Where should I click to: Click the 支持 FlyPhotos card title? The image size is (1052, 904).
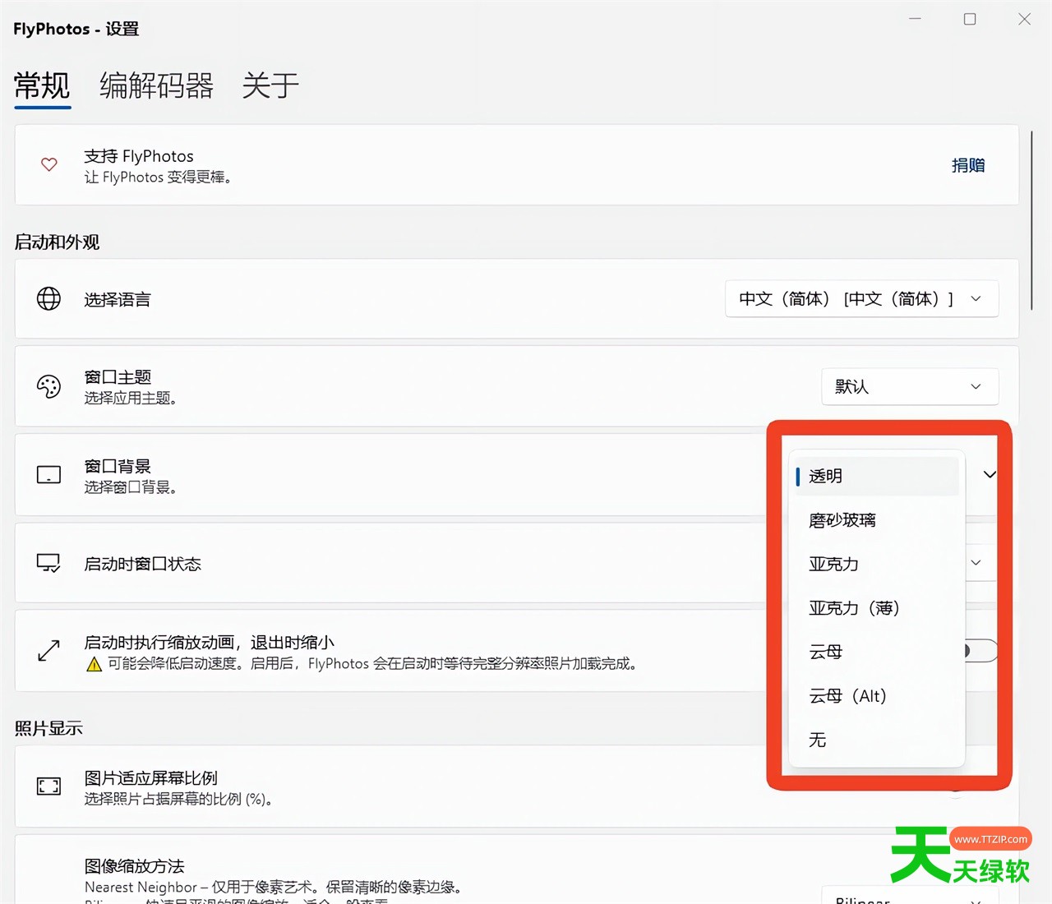[x=139, y=156]
